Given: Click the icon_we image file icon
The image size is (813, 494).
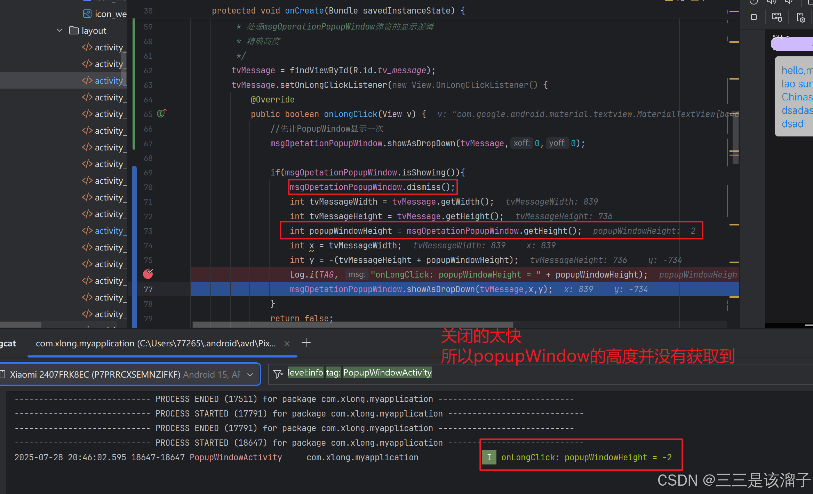Looking at the screenshot, I should [87, 14].
